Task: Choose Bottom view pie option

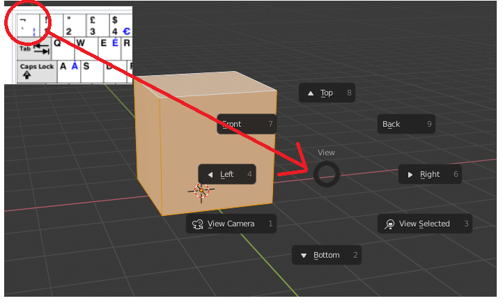Action: point(327,255)
